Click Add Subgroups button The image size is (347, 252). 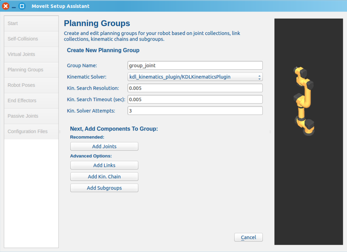[x=104, y=188]
